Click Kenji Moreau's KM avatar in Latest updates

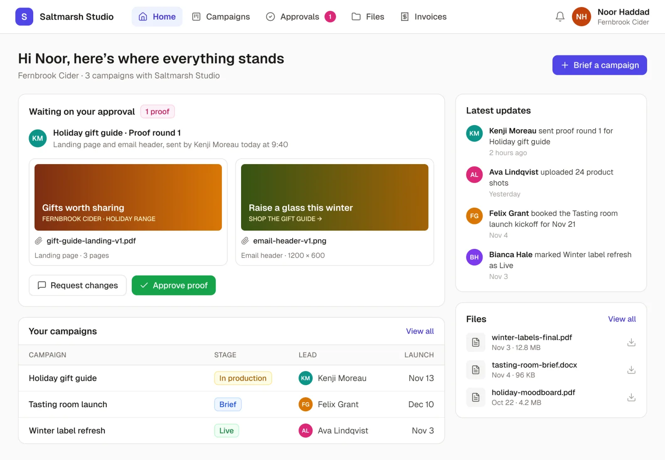474,133
